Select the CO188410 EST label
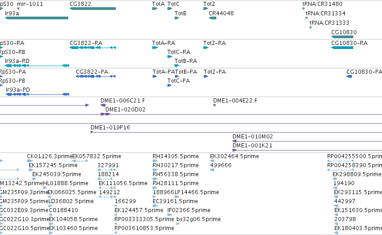Image resolution: width=382 pixels, height=235 pixels. tap(64, 210)
